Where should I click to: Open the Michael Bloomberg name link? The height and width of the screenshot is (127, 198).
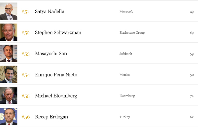56,96
